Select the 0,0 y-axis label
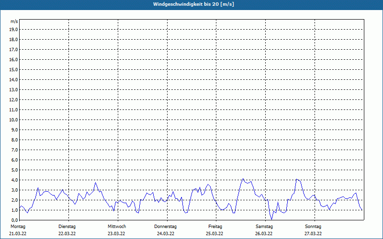Image resolution: width=383 pixels, height=239 pixels. [x=14, y=220]
